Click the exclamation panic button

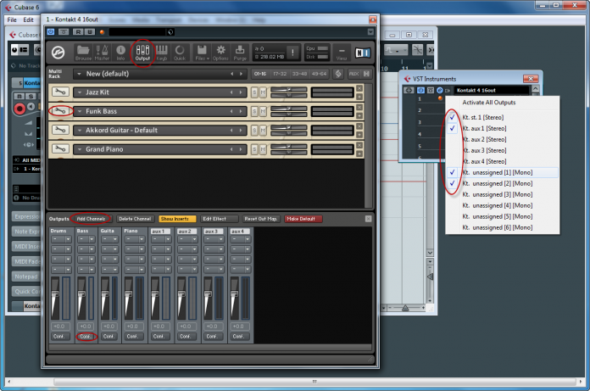point(292,53)
